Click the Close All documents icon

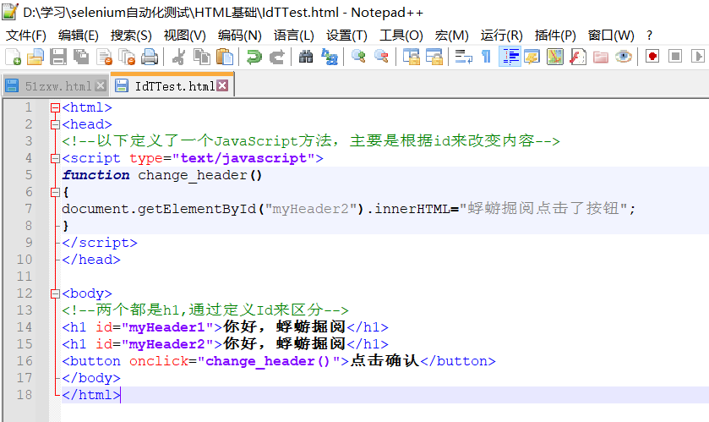click(127, 57)
